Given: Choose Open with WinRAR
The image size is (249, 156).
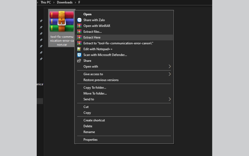Looking at the screenshot, I should click(x=124, y=26).
